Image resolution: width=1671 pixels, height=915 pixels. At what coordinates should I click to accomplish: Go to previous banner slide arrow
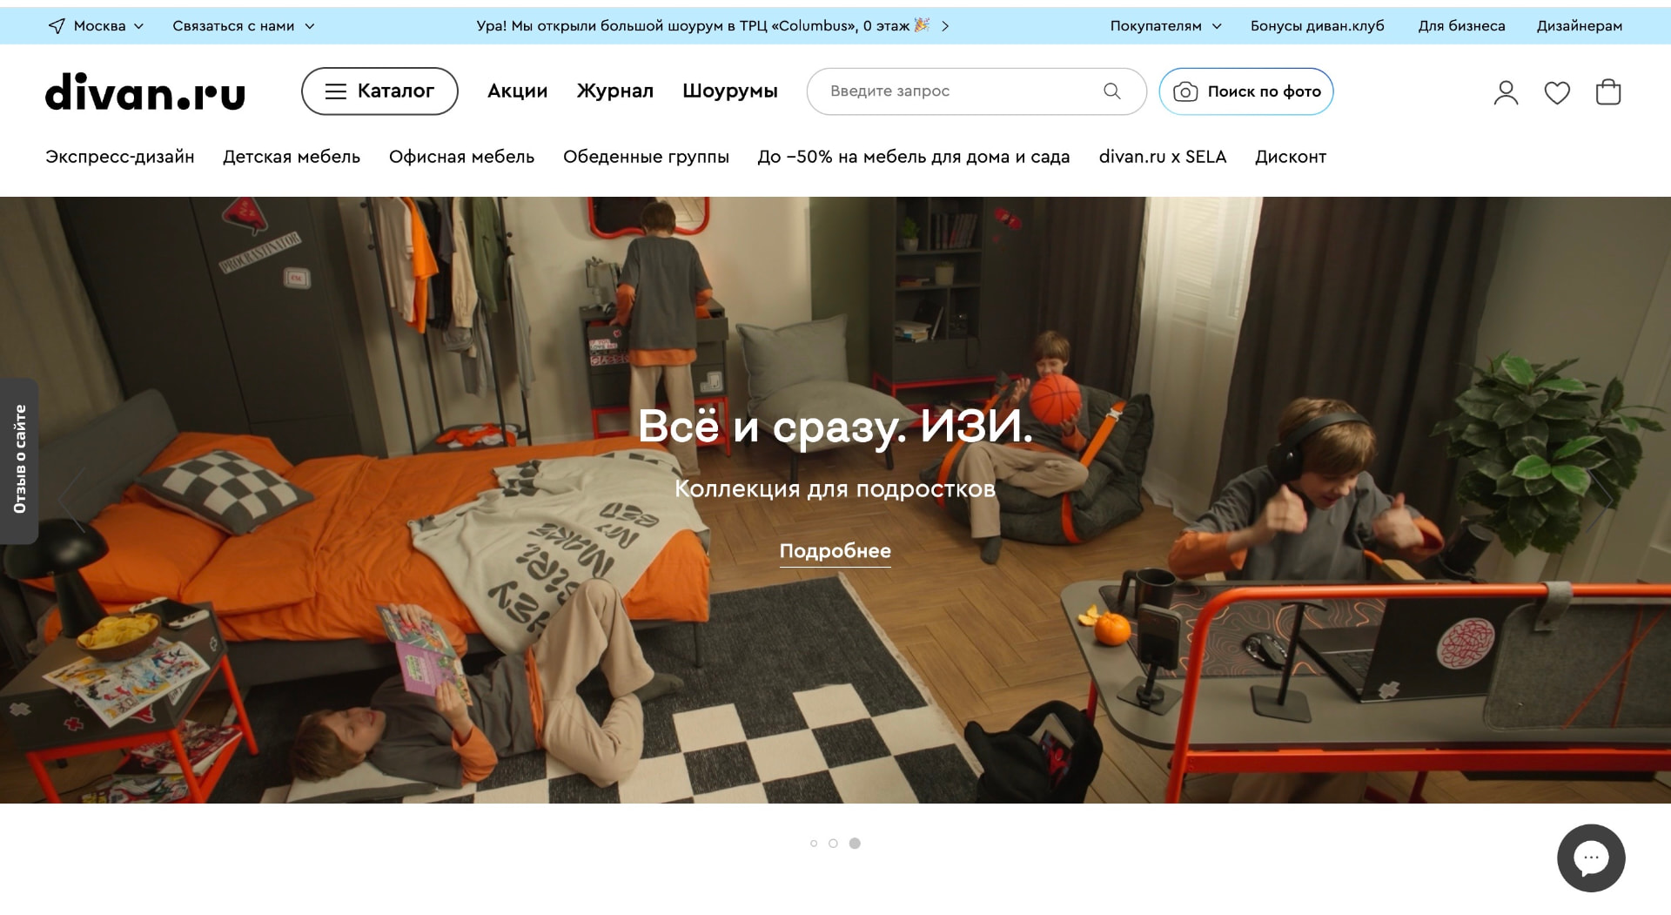(x=72, y=500)
